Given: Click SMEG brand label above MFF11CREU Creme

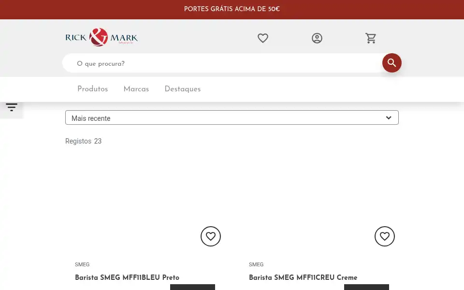Looking at the screenshot, I should tap(256, 264).
